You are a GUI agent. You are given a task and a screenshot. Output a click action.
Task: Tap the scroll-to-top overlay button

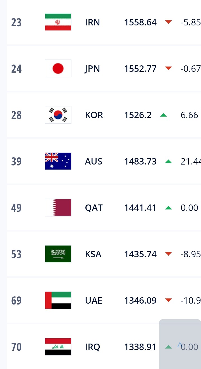(180, 344)
